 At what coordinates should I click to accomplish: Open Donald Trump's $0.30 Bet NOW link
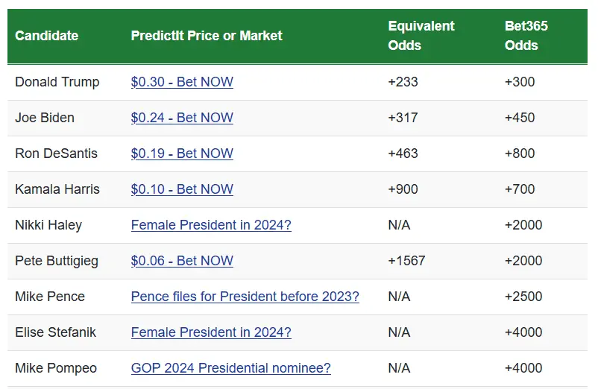(x=182, y=82)
